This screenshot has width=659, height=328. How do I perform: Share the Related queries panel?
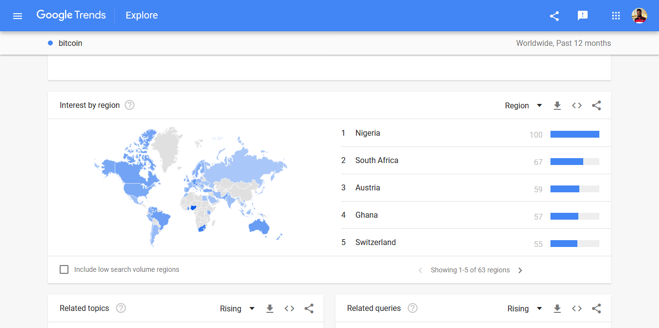click(x=596, y=308)
